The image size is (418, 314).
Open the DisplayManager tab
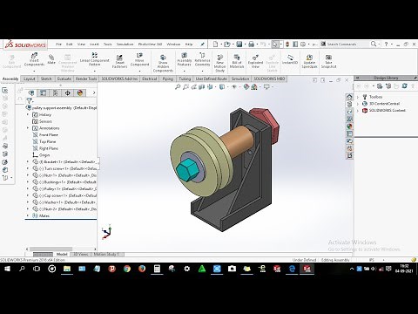[80, 92]
